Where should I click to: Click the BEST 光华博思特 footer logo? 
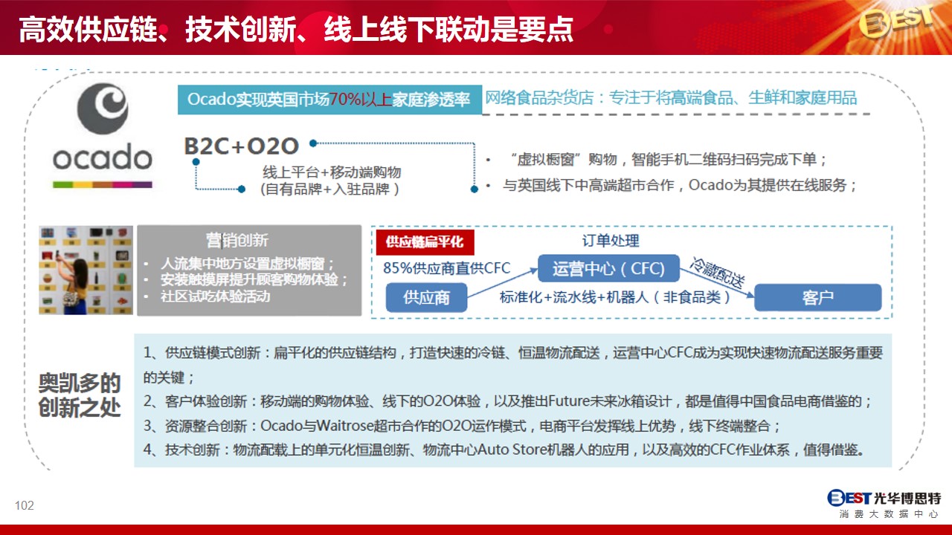[884, 498]
